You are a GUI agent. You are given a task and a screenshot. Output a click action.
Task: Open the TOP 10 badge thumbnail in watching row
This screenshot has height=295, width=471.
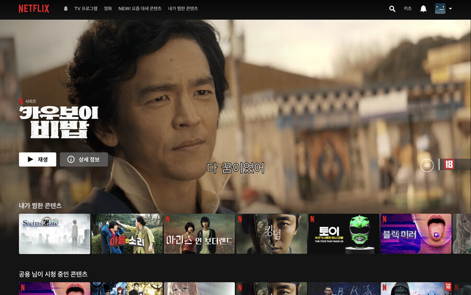416,288
